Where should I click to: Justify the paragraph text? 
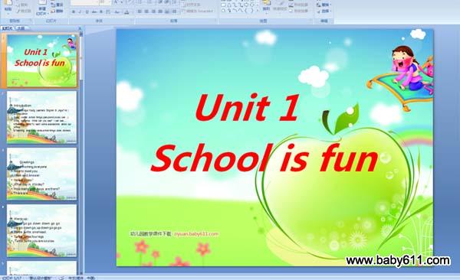160,11
